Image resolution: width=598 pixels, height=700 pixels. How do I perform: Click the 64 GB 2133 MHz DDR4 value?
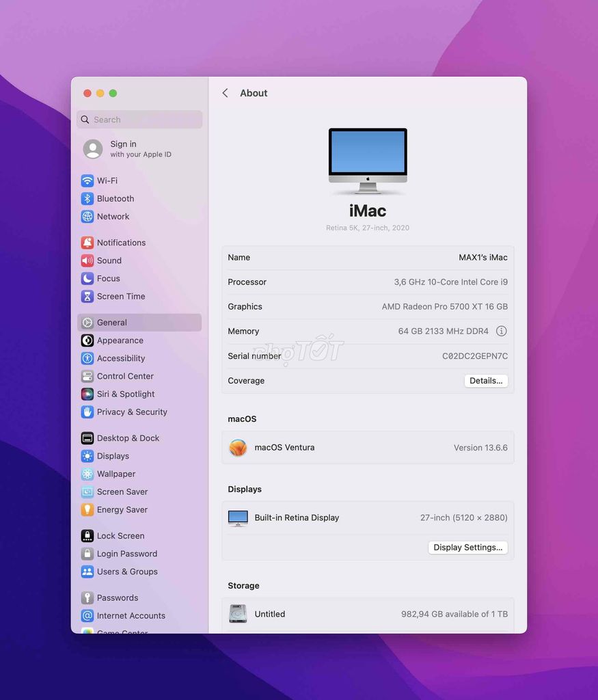(443, 332)
